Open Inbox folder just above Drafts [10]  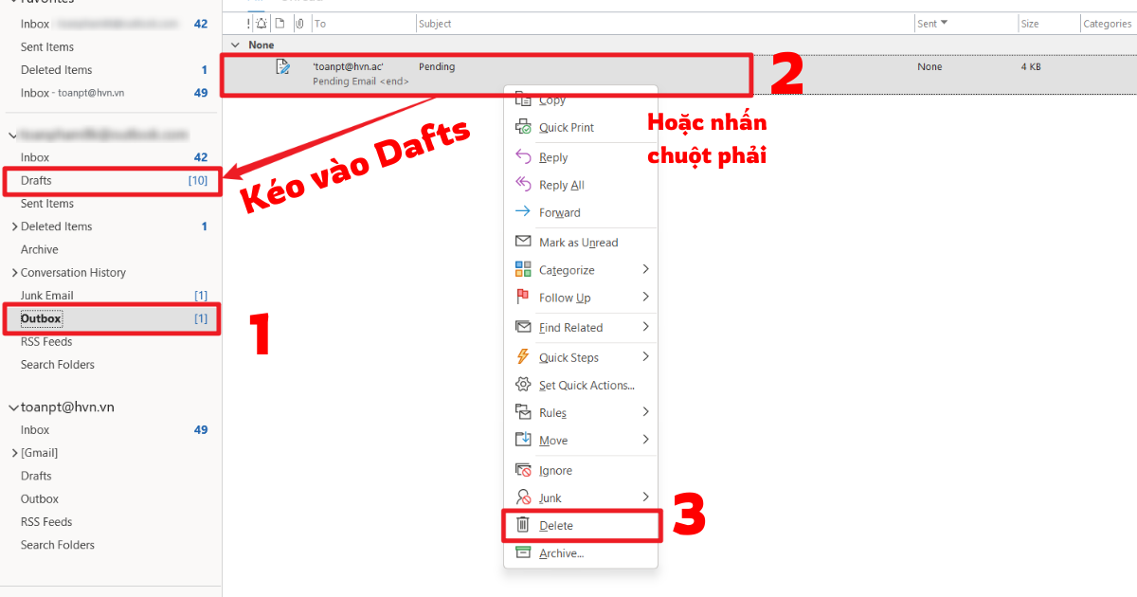pyautogui.click(x=111, y=157)
